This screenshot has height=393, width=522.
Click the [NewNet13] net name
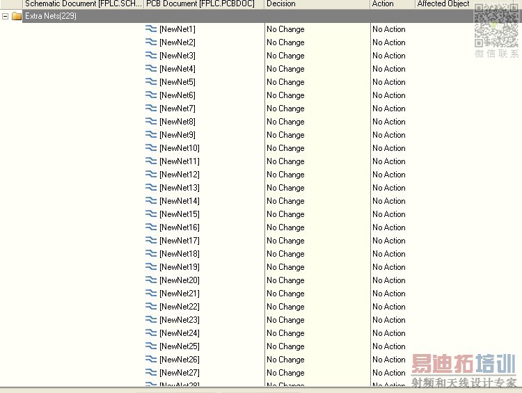click(x=180, y=188)
